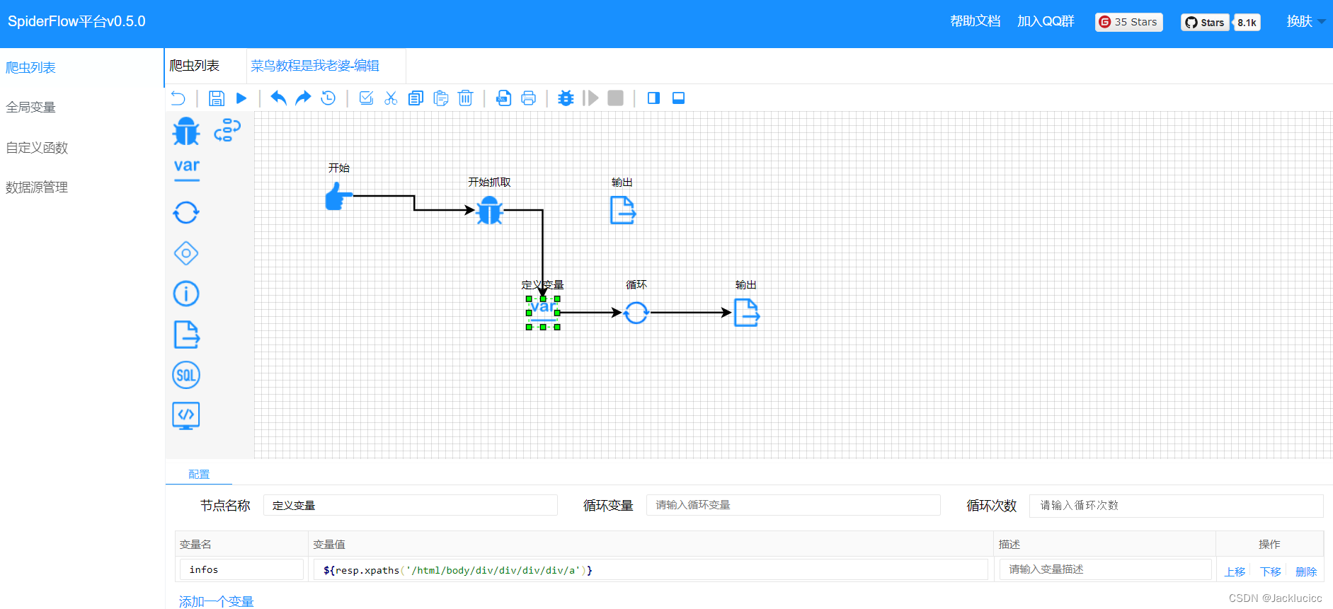
Task: Click 上移 for the infos variable
Action: click(x=1235, y=572)
